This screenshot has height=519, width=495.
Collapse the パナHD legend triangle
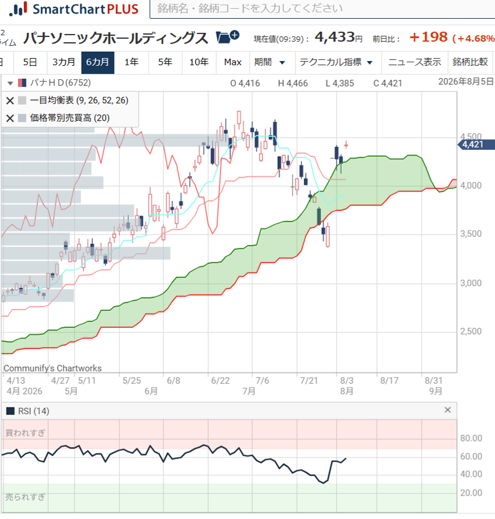tap(10, 83)
